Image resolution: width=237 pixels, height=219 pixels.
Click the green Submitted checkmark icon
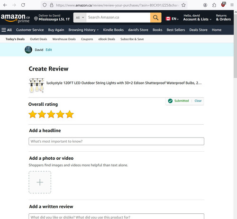[x=170, y=101]
